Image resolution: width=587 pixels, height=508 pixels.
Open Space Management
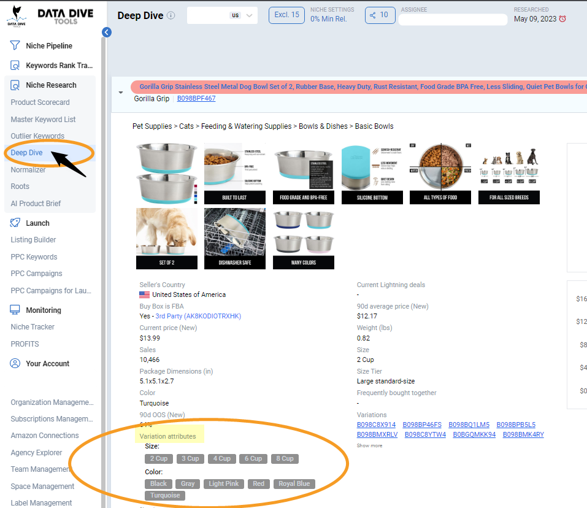(x=42, y=487)
